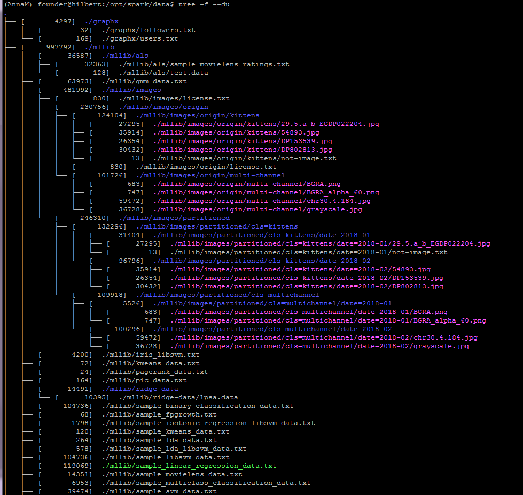
Task: Click green sample_linear_regression_data.txt path
Action: coord(189,466)
